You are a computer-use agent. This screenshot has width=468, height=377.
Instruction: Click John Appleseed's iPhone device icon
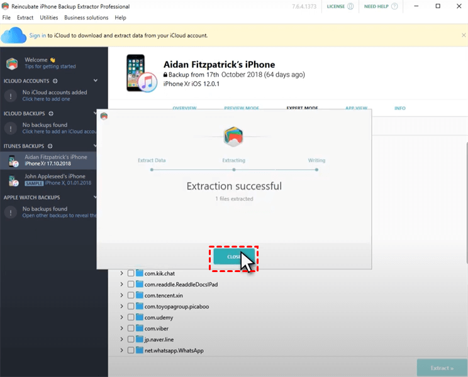(x=13, y=180)
